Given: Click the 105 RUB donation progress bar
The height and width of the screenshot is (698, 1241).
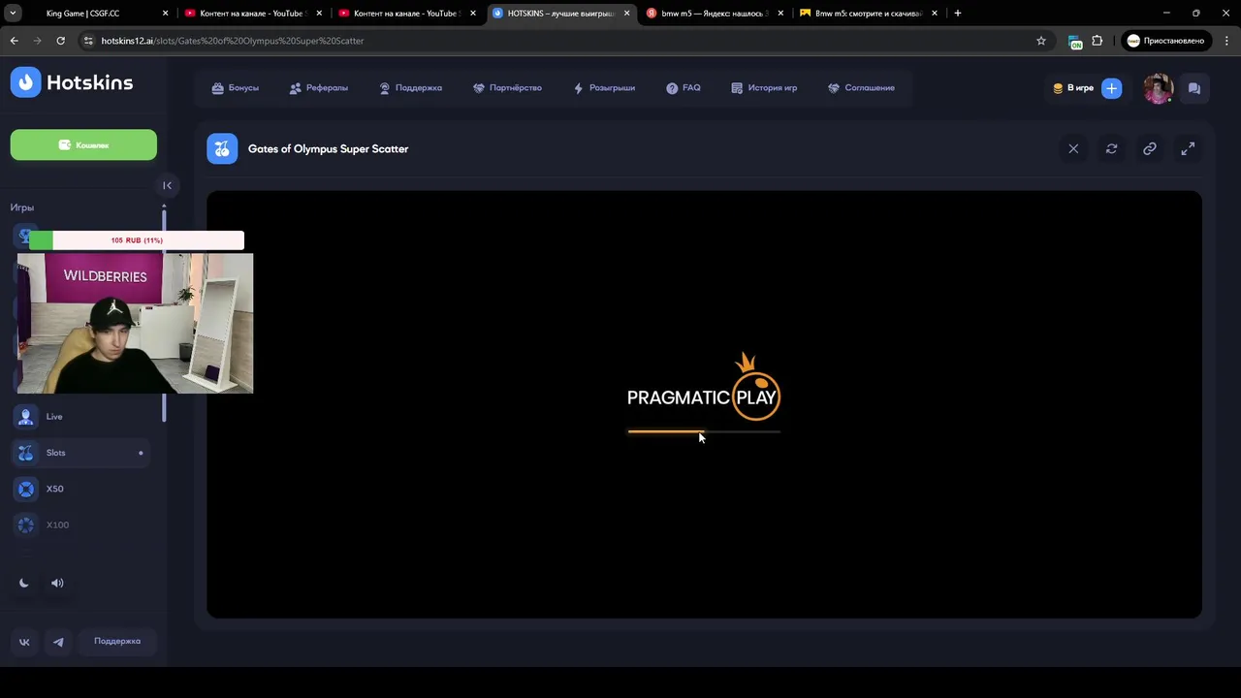Looking at the screenshot, I should tap(137, 240).
